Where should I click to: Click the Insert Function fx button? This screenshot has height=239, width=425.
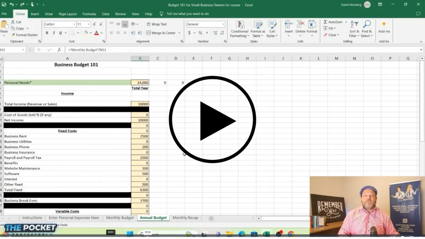pyautogui.click(x=59, y=50)
